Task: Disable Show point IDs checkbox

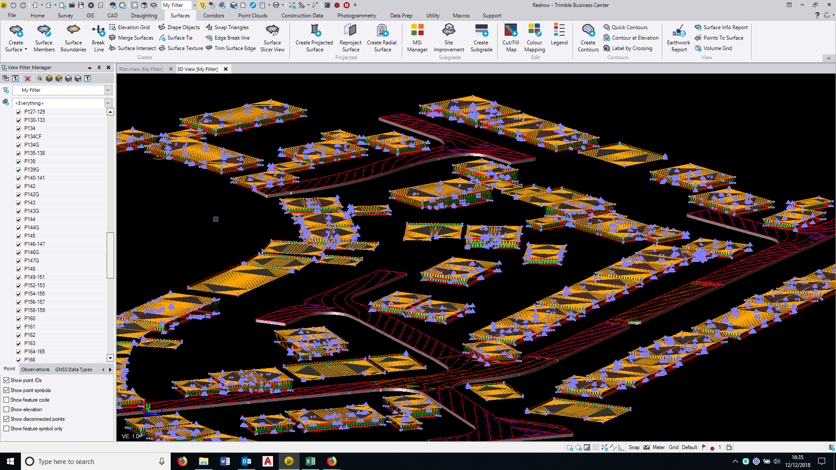Action: [7, 380]
